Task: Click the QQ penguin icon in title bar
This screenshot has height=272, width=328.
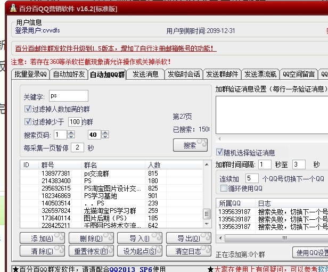Action: (13, 9)
